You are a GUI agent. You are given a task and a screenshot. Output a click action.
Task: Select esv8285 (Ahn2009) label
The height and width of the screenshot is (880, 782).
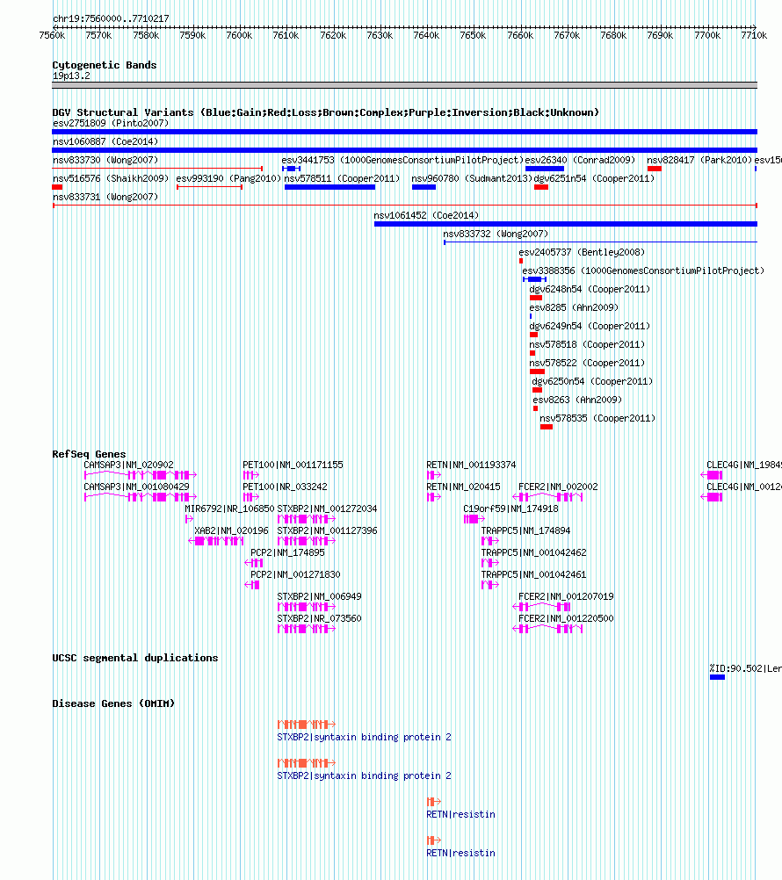(x=574, y=308)
